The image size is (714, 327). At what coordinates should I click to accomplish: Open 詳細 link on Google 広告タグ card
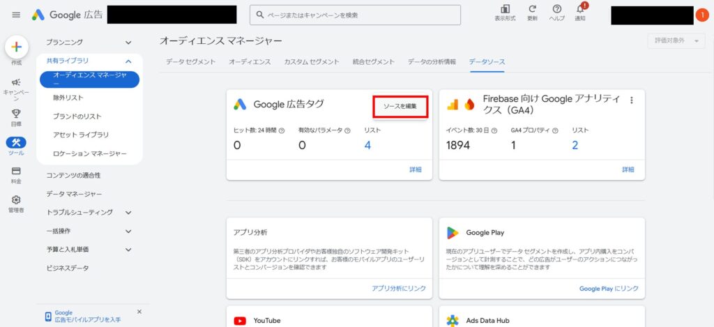pos(416,169)
